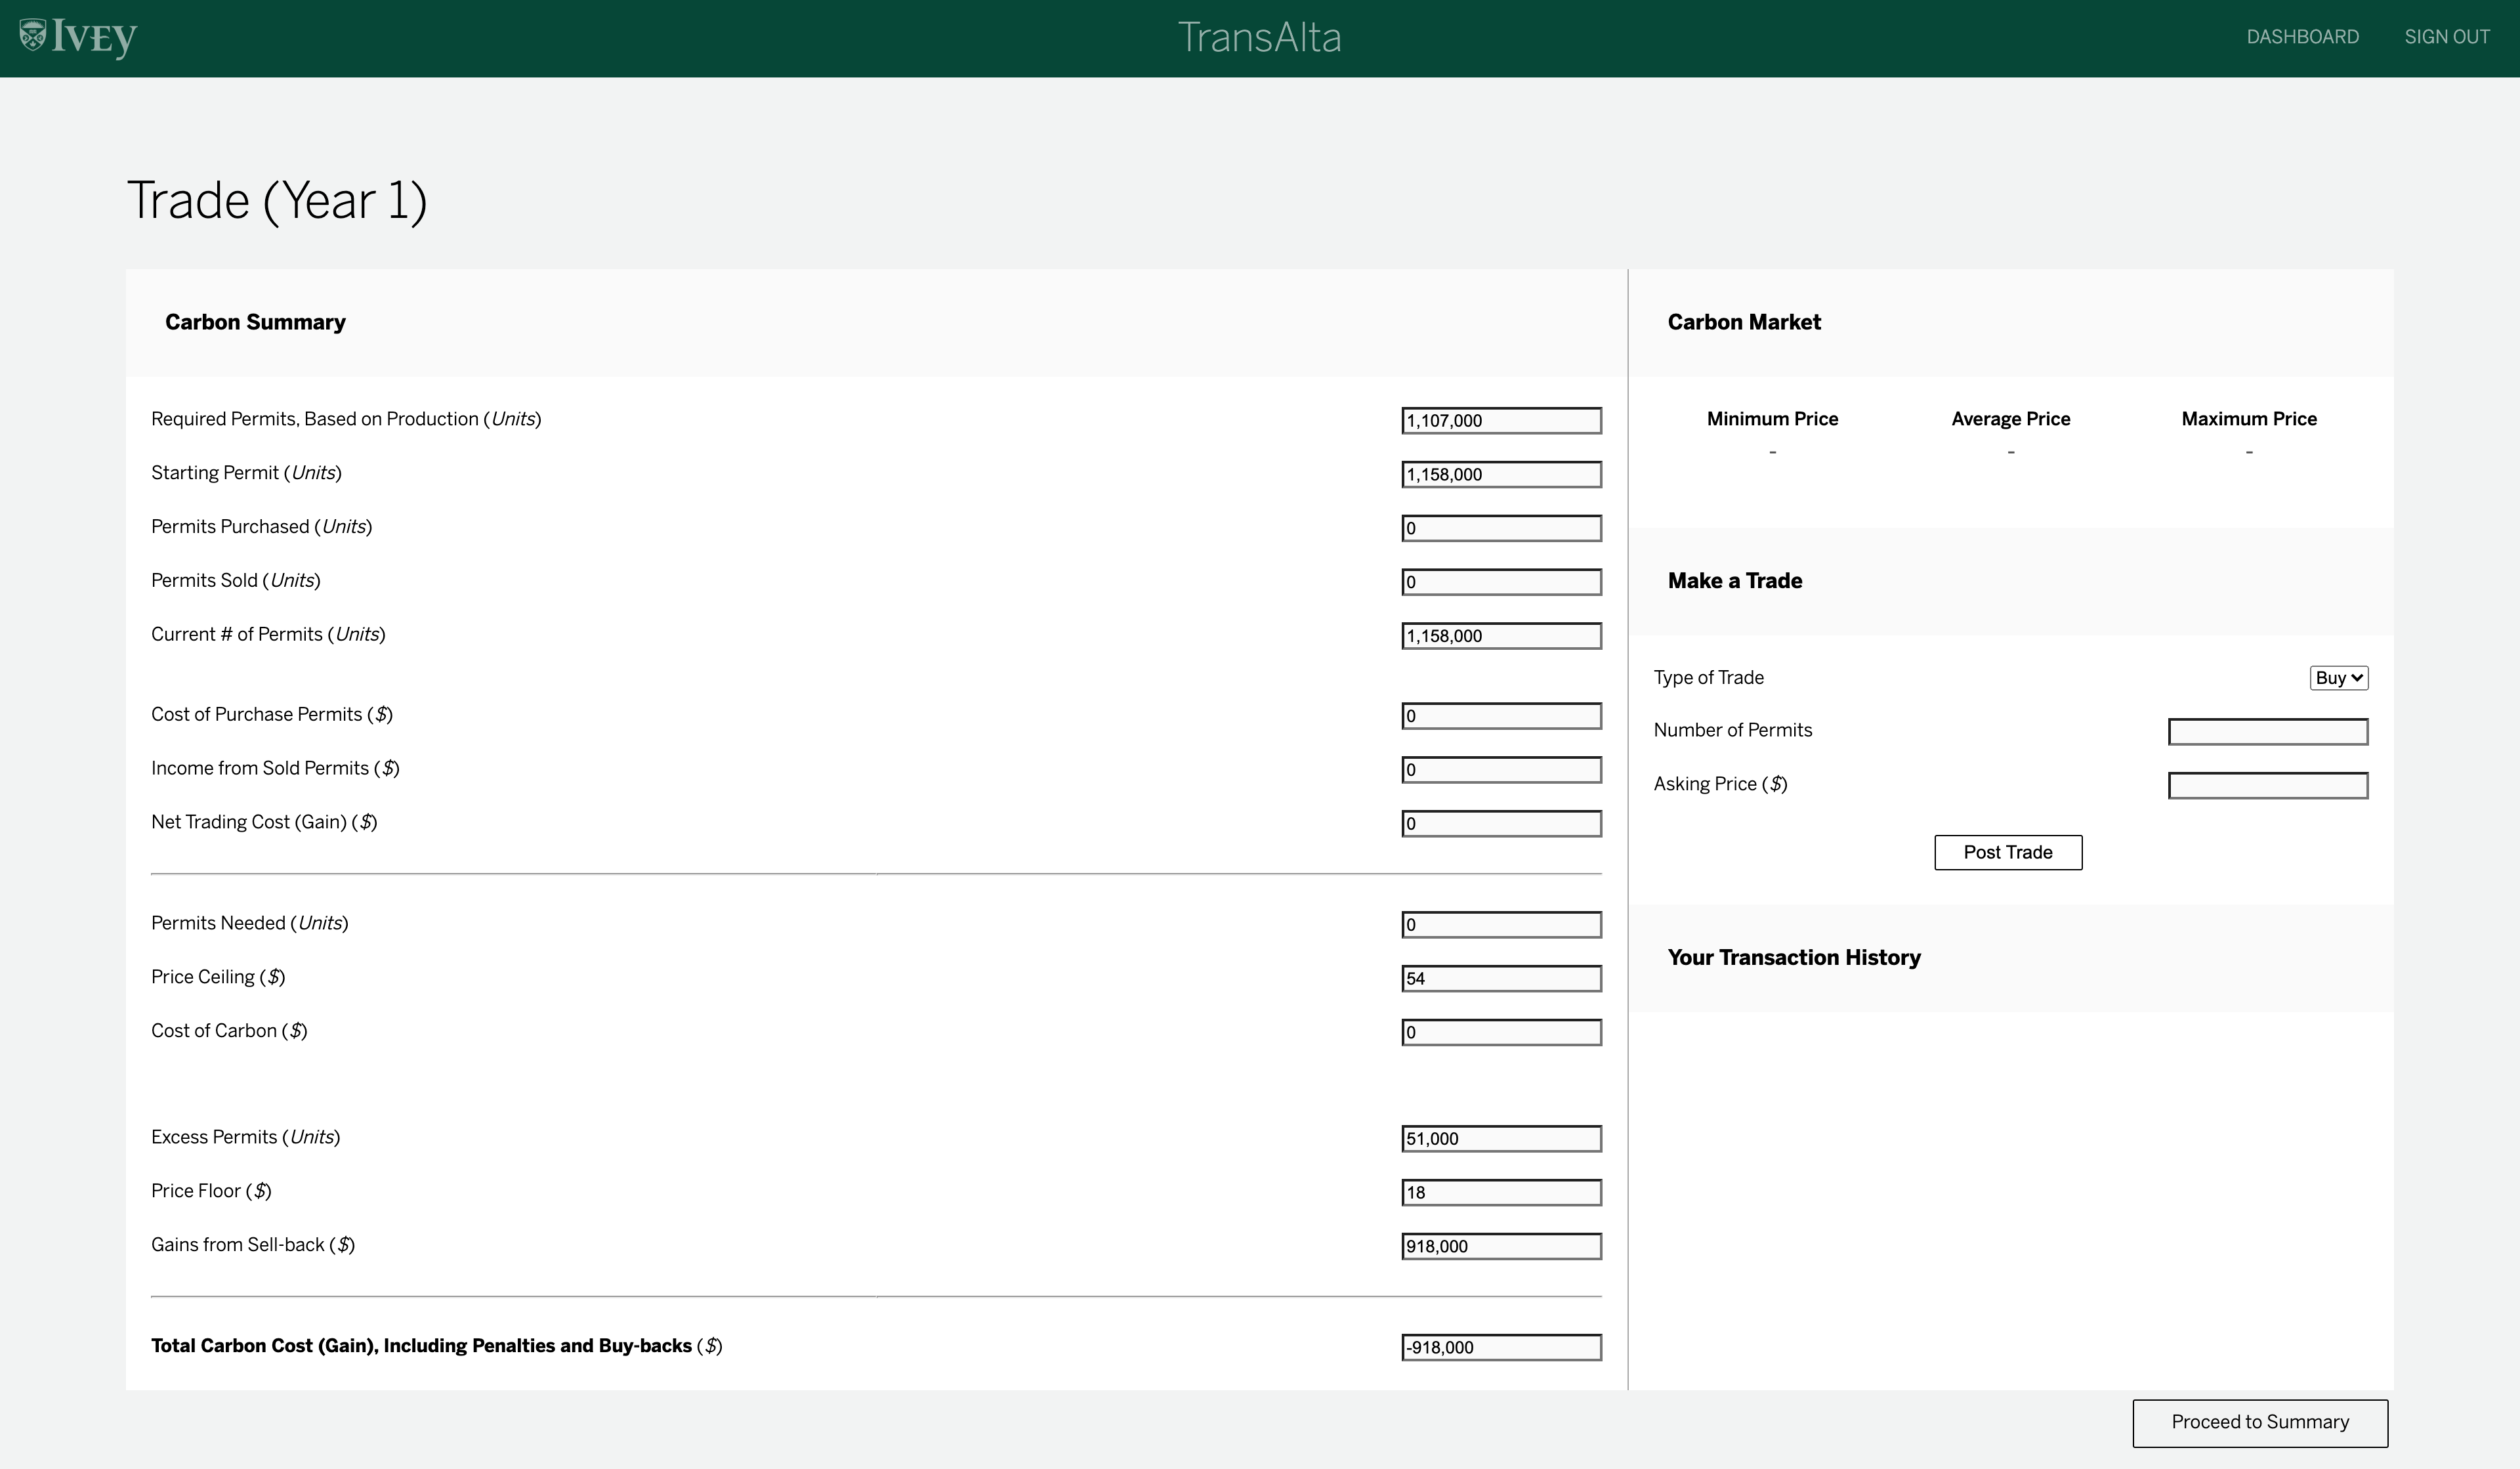
Task: Click the Starting Permit units field
Action: pos(1501,475)
